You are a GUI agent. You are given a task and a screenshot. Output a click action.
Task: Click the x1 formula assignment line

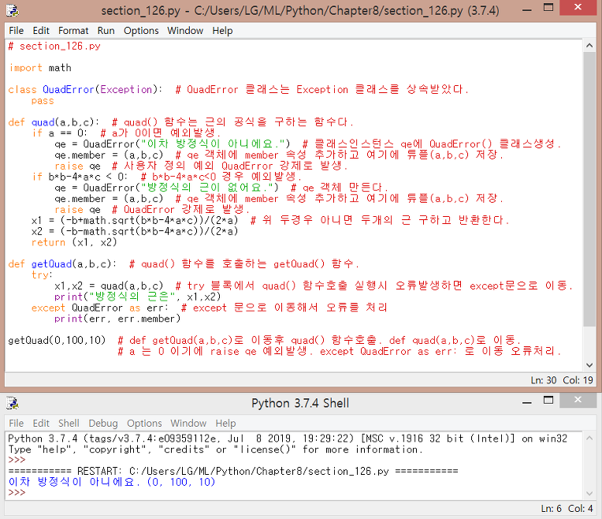tap(135, 220)
